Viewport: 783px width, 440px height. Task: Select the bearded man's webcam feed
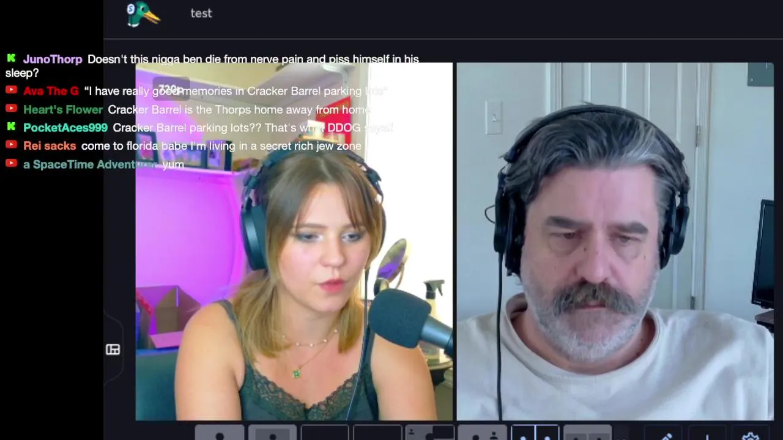coord(615,241)
